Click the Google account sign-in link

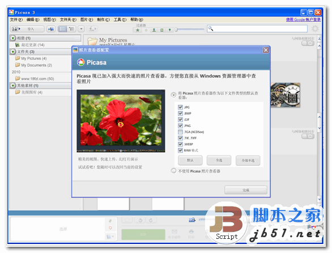(x=303, y=20)
